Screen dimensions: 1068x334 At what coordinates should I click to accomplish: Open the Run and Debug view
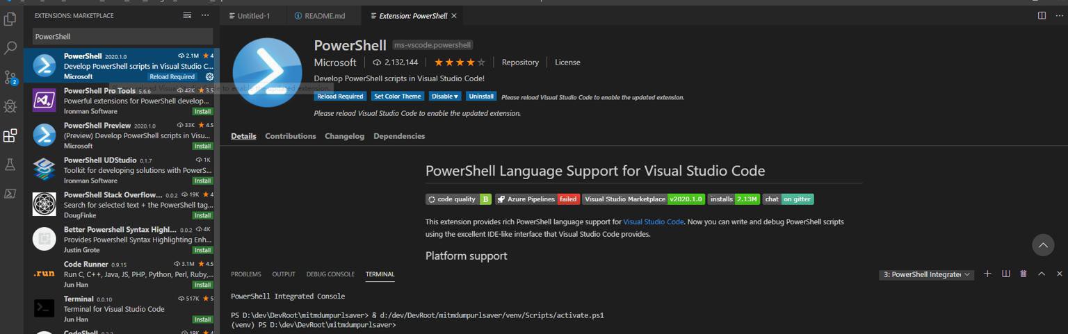10,106
